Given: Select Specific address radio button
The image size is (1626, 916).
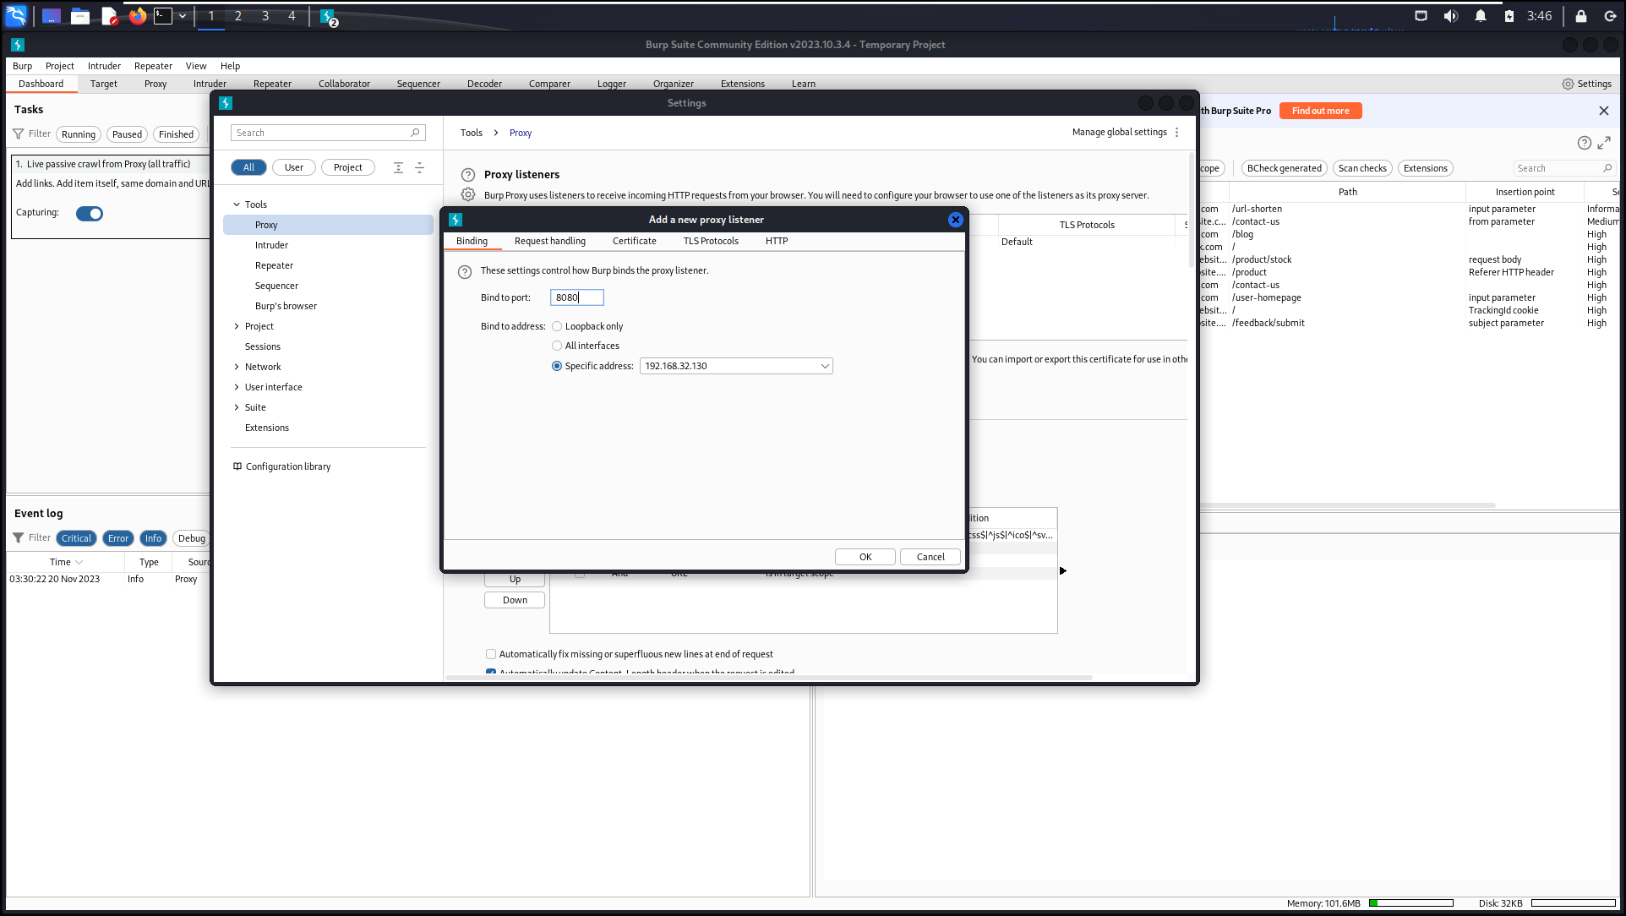Looking at the screenshot, I should pos(557,366).
